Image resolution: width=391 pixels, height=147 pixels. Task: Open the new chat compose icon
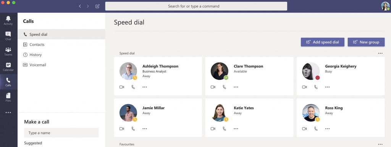[97, 6]
